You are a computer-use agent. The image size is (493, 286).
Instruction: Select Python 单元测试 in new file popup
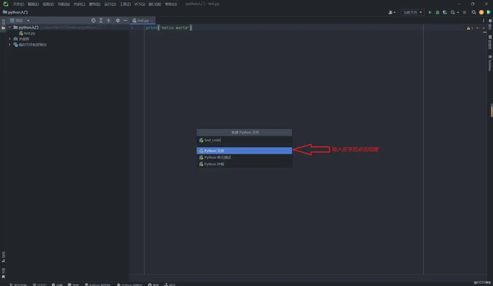click(244, 157)
